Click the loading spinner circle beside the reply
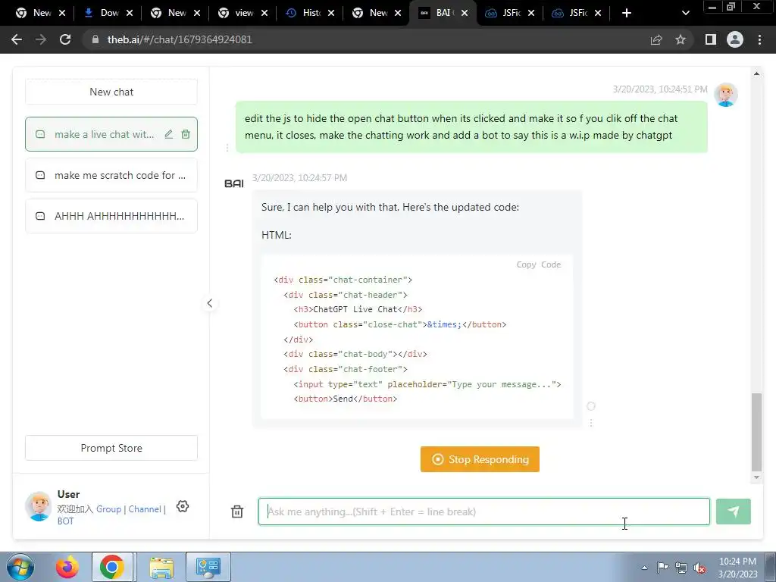Screen dimensions: 776x582 point(591,406)
